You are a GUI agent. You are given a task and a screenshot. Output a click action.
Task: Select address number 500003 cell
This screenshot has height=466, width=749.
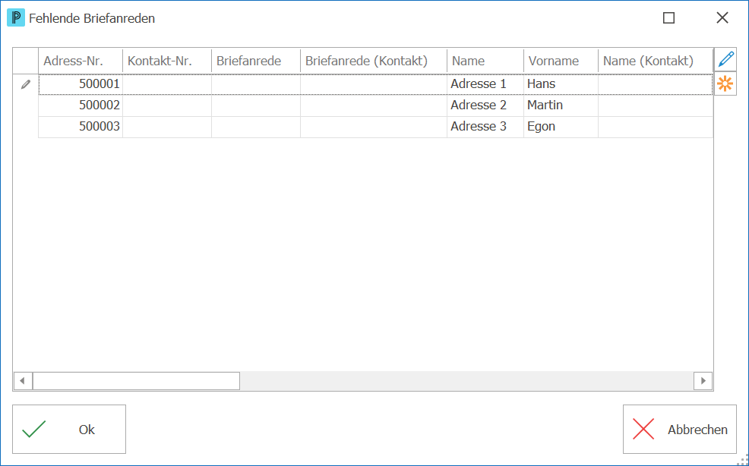click(81, 127)
